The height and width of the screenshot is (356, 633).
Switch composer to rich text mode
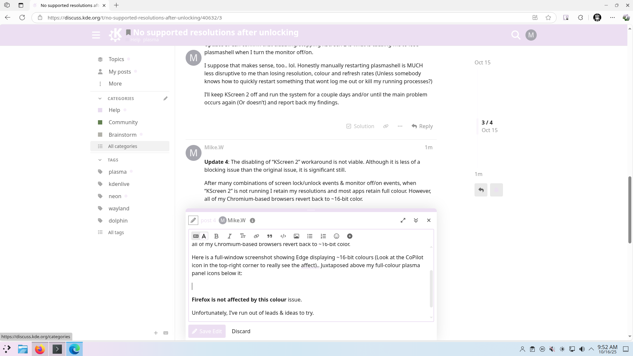coord(204,236)
